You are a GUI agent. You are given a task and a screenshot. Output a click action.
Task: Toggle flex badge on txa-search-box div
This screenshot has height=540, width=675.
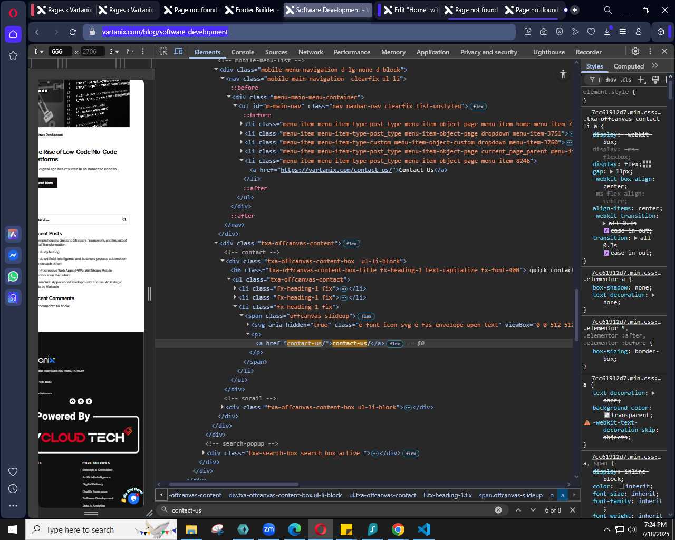pos(411,454)
